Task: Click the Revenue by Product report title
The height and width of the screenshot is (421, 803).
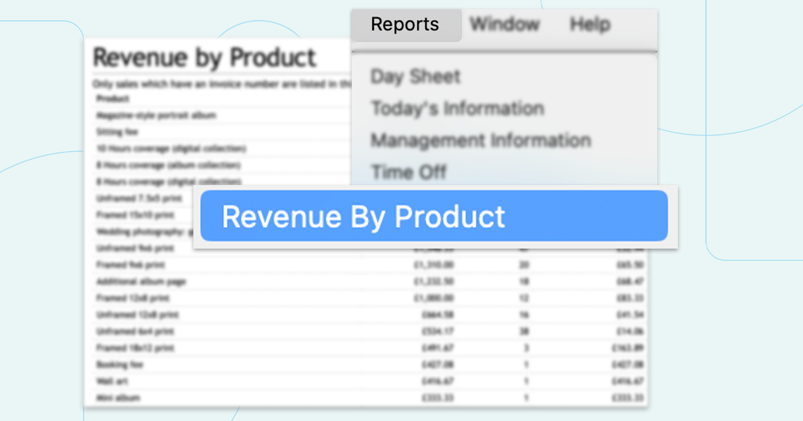Action: pyautogui.click(x=204, y=58)
